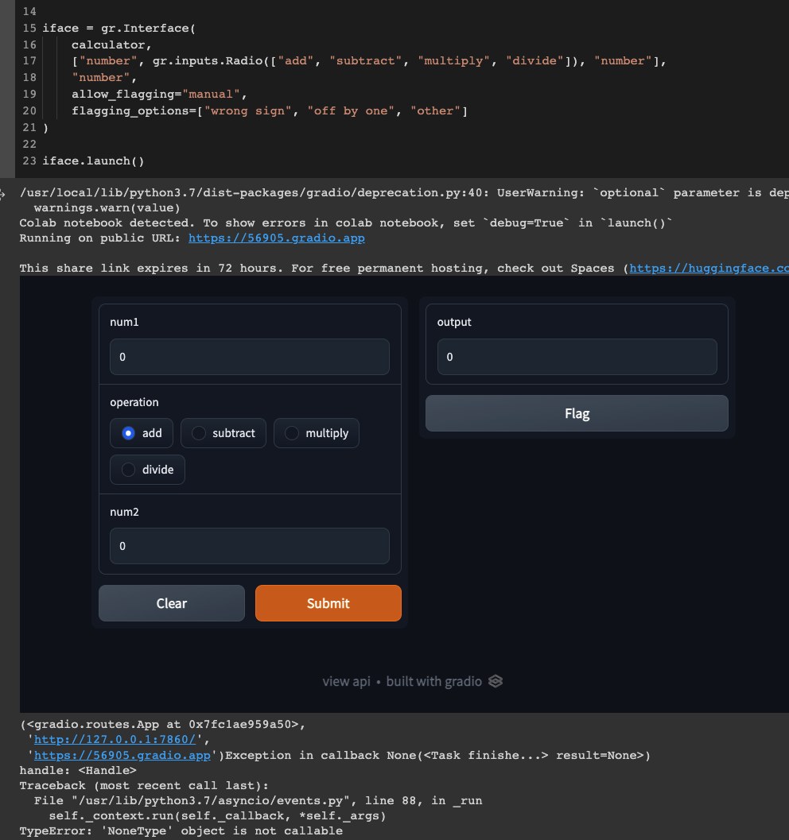The height and width of the screenshot is (840, 789).
Task: Open the public URL https://56905.gradio.app
Action: [x=276, y=238]
